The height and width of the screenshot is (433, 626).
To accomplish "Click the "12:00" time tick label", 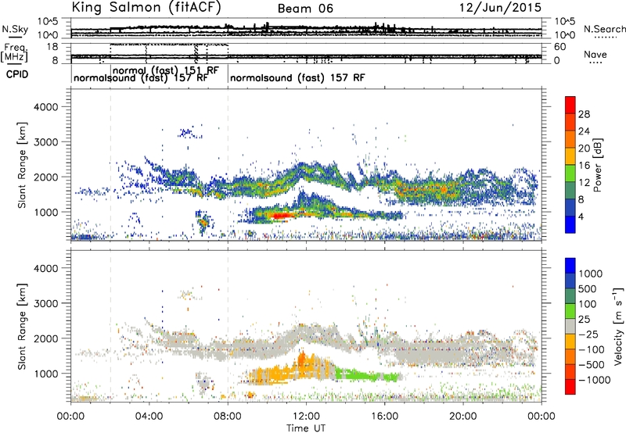I will click(306, 417).
